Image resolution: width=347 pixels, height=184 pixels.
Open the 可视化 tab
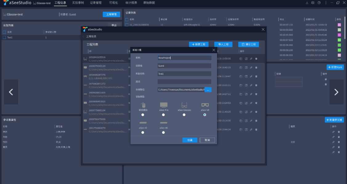(114, 3)
